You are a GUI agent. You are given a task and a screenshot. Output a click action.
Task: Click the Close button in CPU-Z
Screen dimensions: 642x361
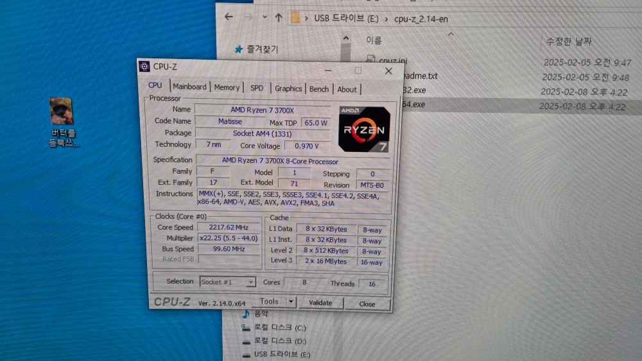click(367, 304)
